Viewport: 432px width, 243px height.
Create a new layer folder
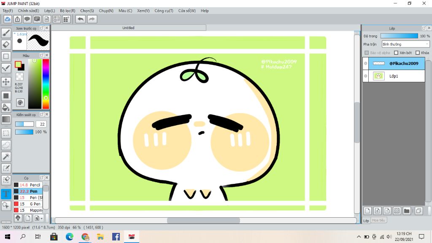407,211
